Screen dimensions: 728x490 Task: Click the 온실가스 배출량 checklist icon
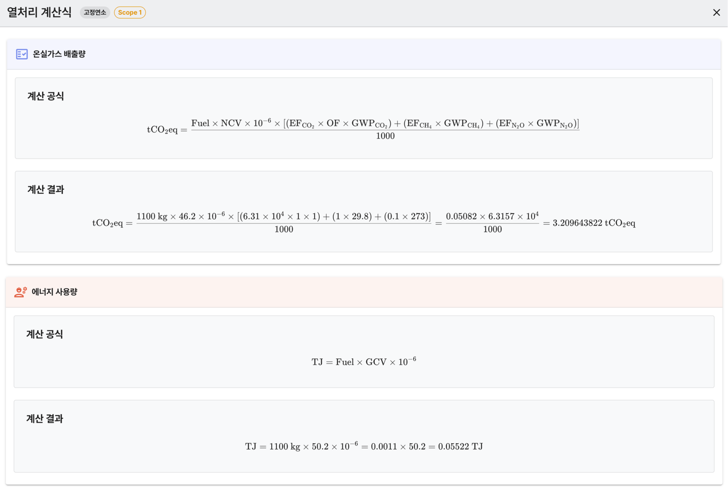coord(22,54)
